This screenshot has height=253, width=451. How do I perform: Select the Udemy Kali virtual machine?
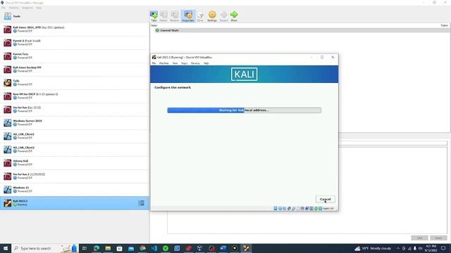point(75,162)
